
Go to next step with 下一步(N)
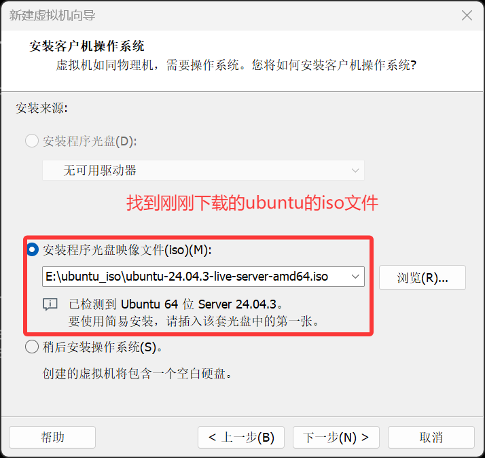click(x=336, y=437)
